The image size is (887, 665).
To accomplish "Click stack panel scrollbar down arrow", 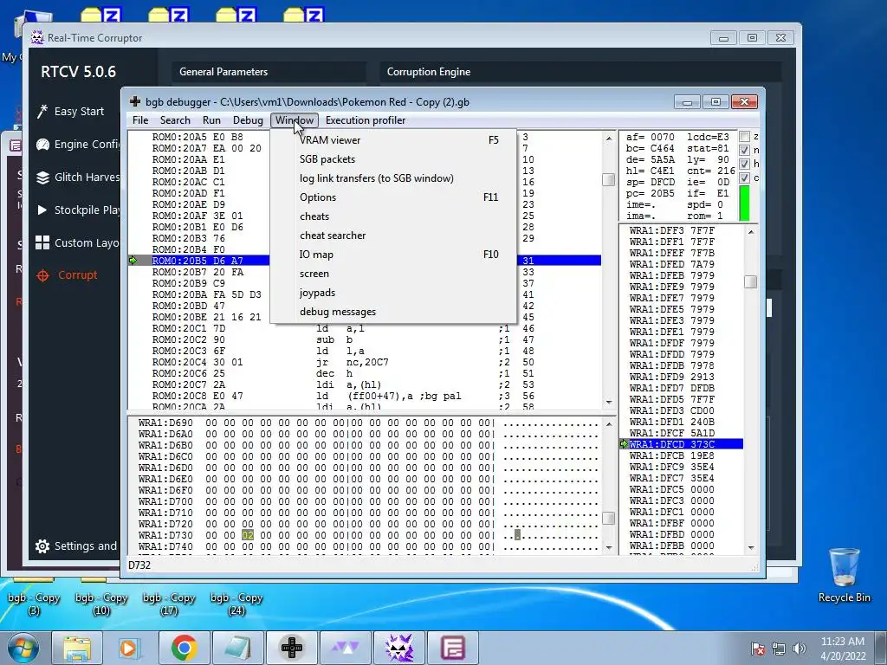I will click(751, 547).
